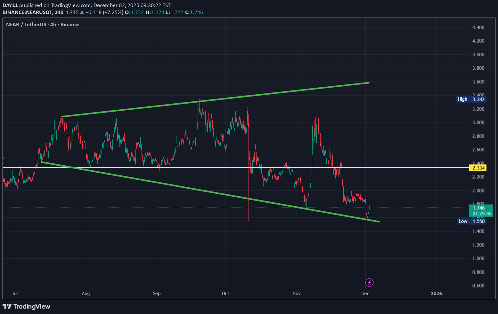Click the NEAR / TetherUS chart title
Viewport: 498px width, 314px height.
[43, 25]
